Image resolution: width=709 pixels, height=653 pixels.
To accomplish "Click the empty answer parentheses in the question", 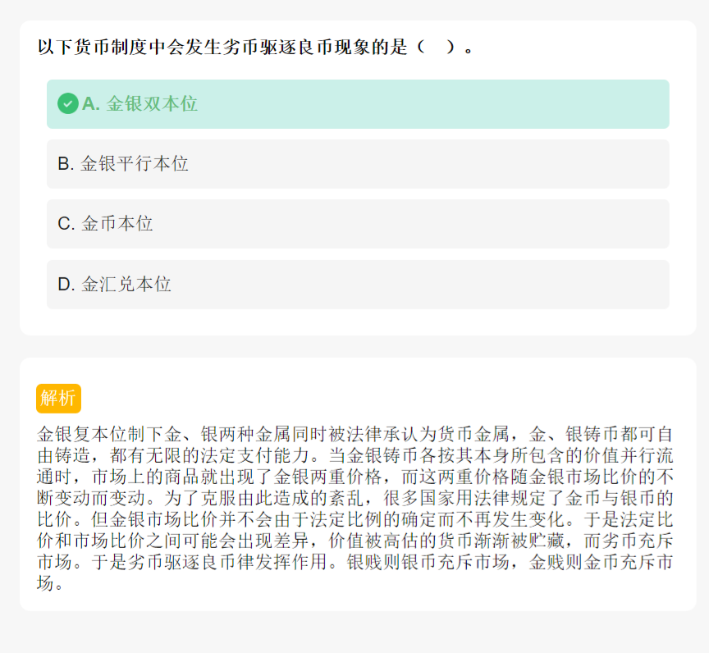I will pos(437,47).
